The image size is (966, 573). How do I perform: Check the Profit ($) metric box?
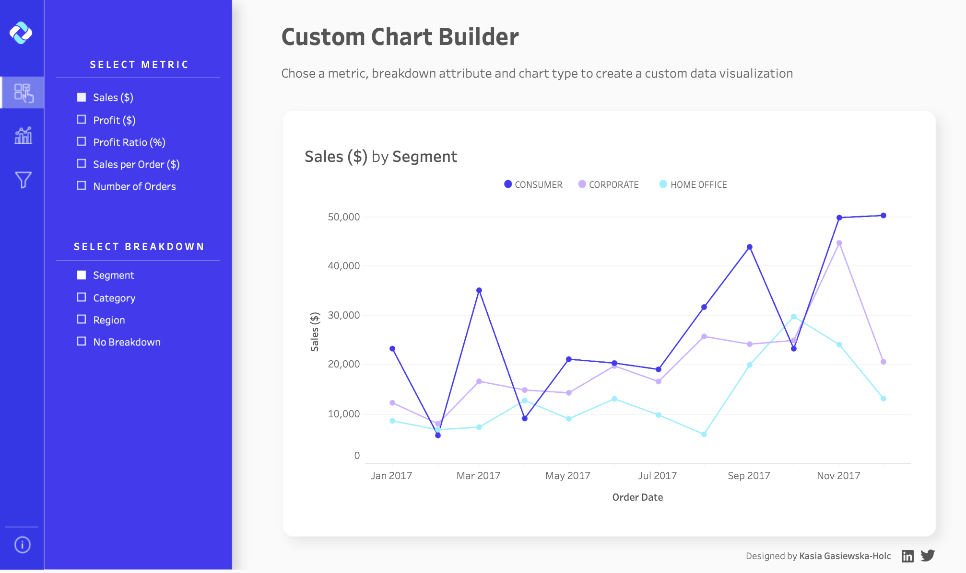82,120
